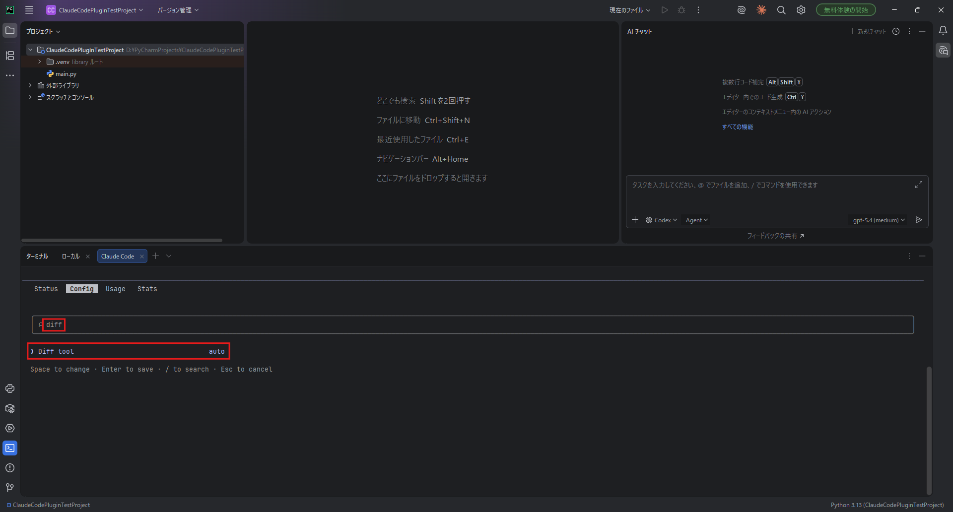The image size is (953, 512).
Task: Open the search everywhere magnifier icon
Action: tap(781, 10)
